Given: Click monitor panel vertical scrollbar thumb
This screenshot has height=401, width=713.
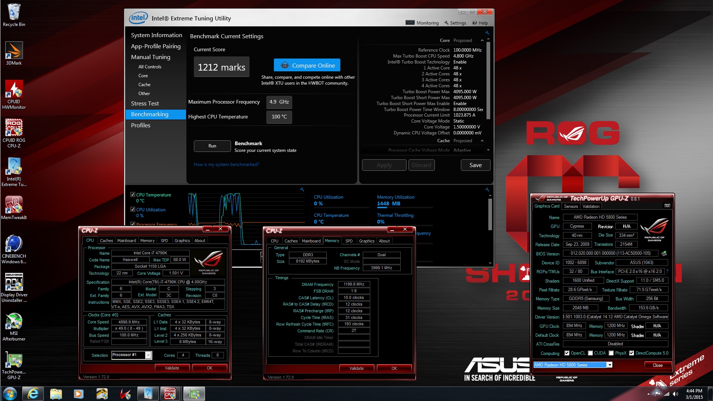Looking at the screenshot, I should coord(490,214).
